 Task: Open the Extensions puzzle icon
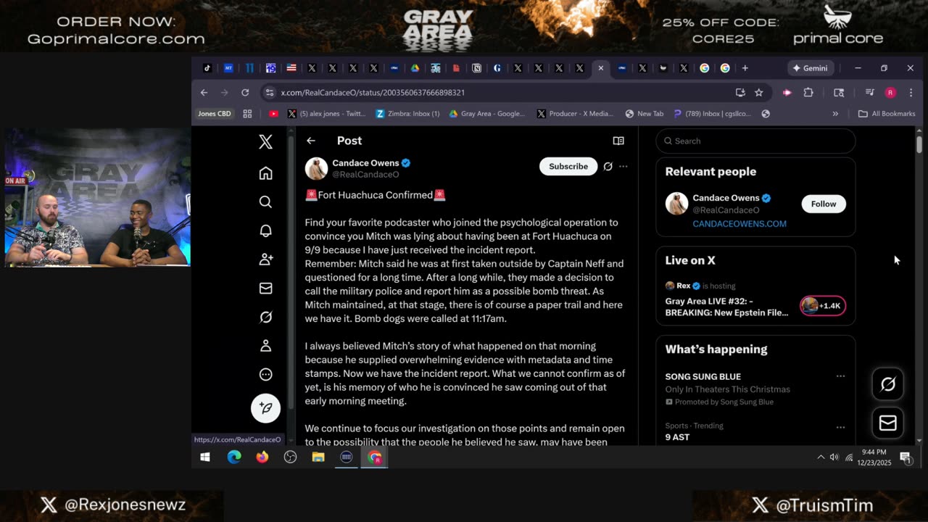click(x=808, y=93)
